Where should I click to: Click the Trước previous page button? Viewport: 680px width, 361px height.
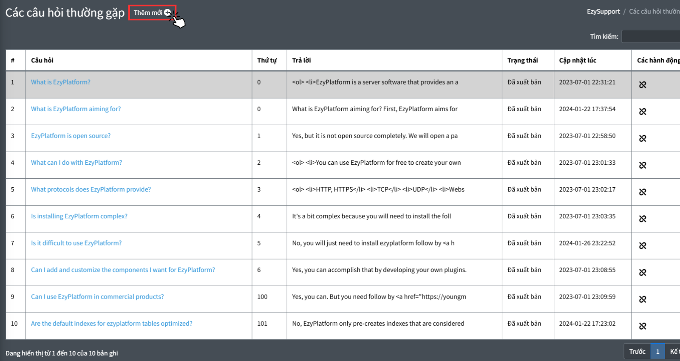tap(637, 352)
